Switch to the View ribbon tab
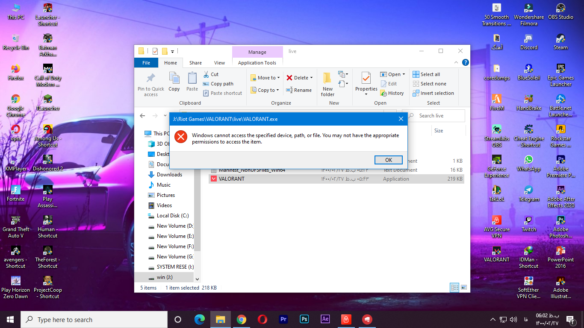The image size is (584, 328). 219,63
